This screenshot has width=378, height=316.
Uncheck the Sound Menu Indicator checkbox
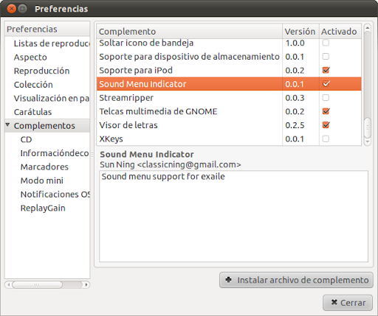(x=326, y=84)
